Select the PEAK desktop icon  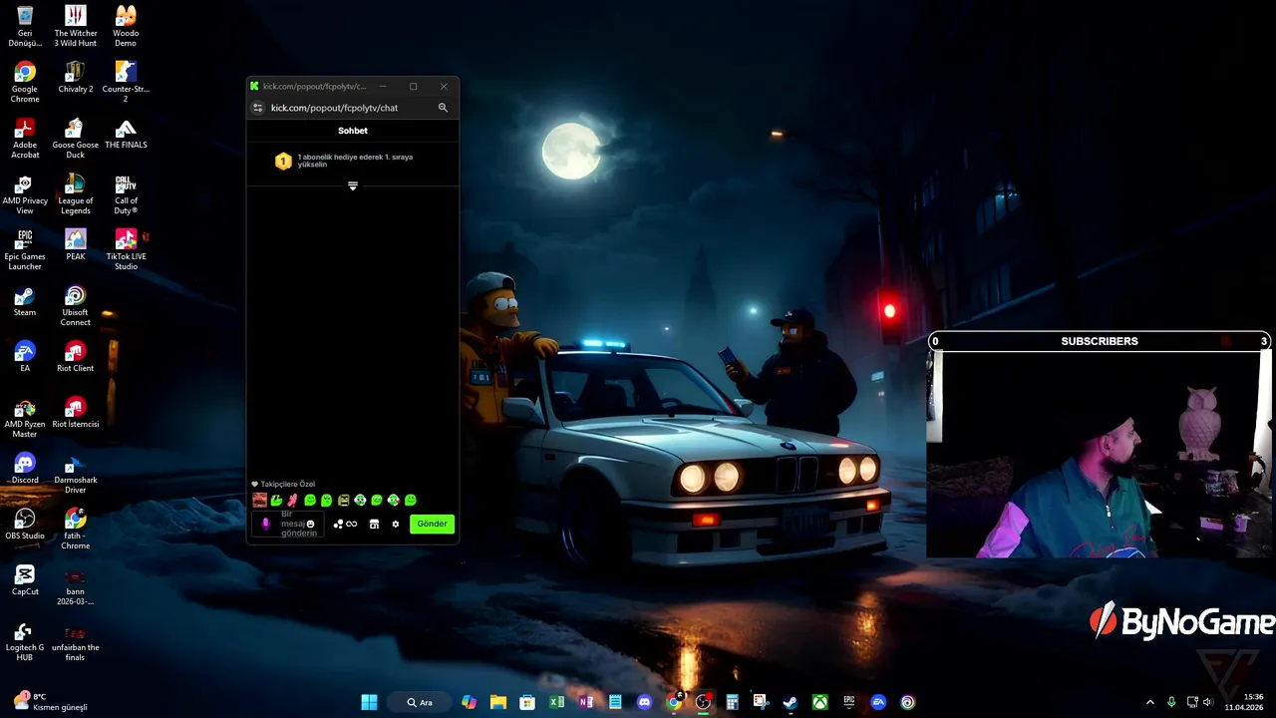pos(76,245)
